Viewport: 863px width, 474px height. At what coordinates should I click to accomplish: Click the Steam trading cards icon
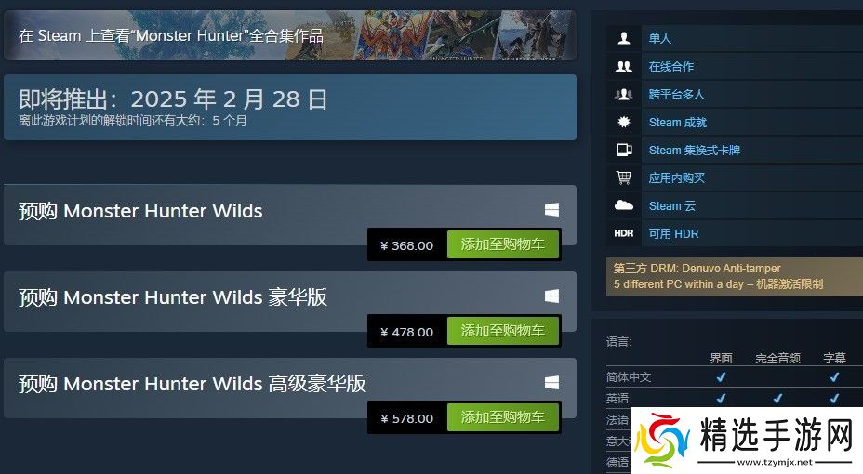point(624,150)
